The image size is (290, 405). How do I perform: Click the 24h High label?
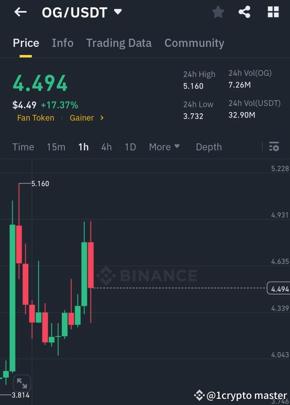pos(199,75)
